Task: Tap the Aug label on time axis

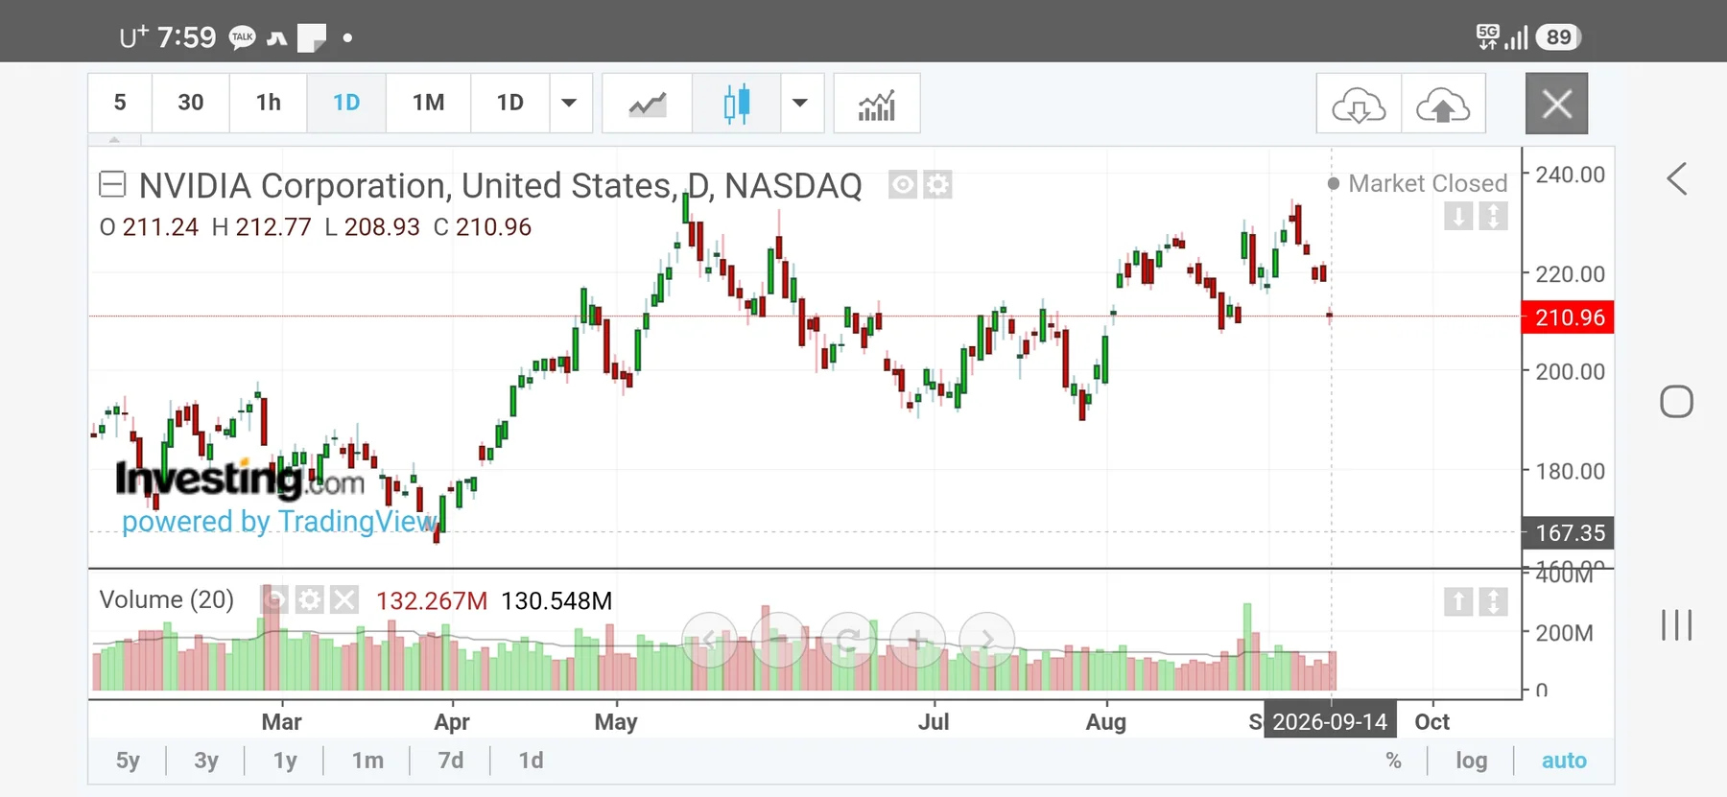Action: [1106, 722]
